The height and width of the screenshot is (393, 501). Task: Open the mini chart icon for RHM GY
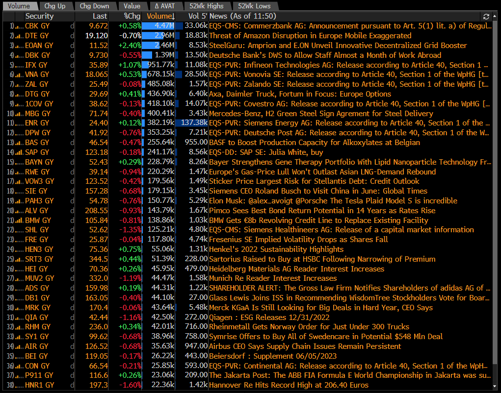pyautogui.click(x=20, y=328)
